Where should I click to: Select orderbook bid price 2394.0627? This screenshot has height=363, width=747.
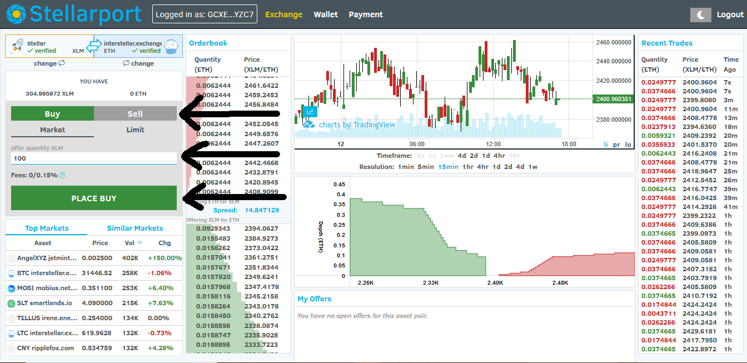click(x=261, y=228)
